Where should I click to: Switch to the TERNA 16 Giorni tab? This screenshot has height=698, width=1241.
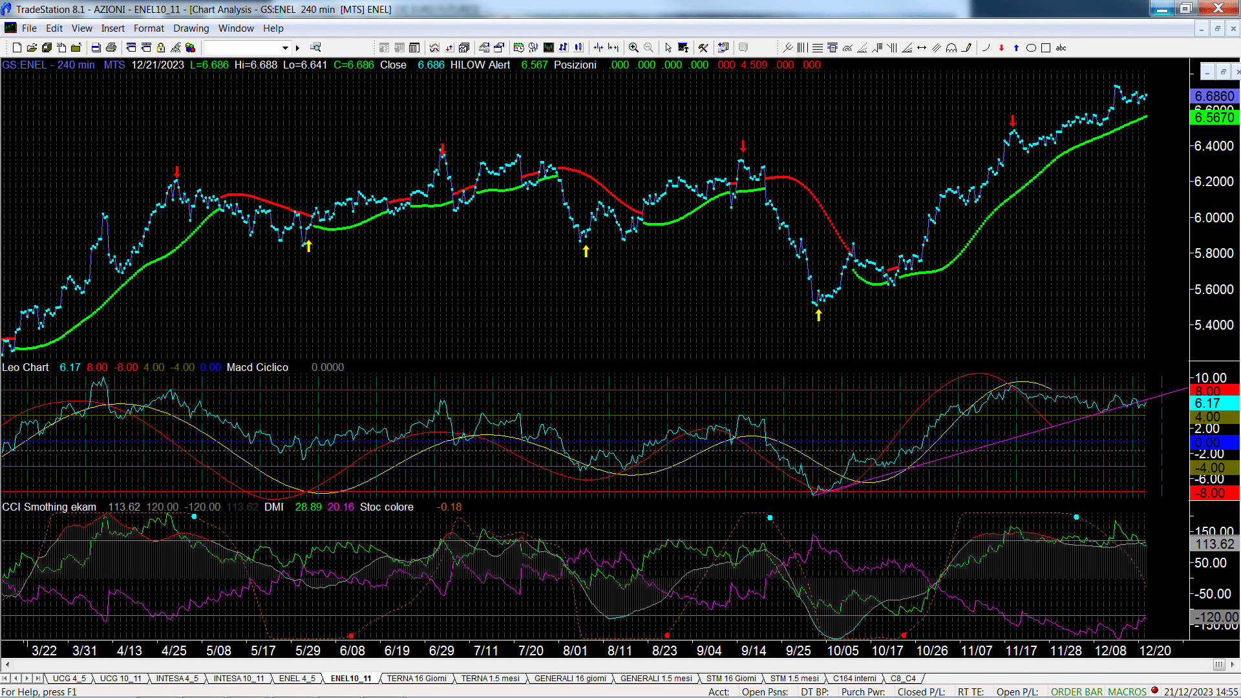[x=416, y=678]
